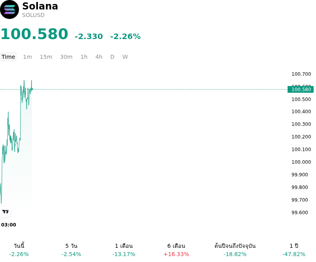Image resolution: width=316 pixels, height=262 pixels.
Task: Open the TradingView logo badge
Action: pos(5,211)
